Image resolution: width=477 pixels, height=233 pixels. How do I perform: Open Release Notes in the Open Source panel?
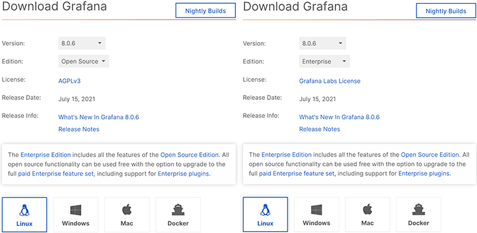coord(79,129)
